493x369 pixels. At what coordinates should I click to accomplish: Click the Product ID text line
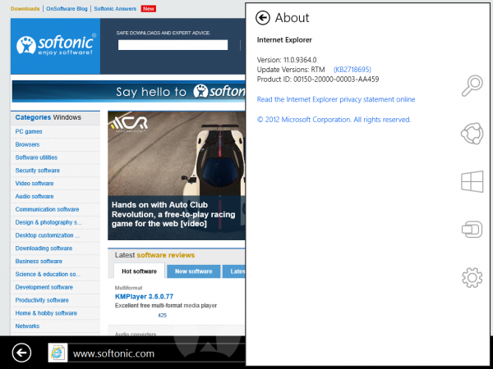[x=318, y=80]
